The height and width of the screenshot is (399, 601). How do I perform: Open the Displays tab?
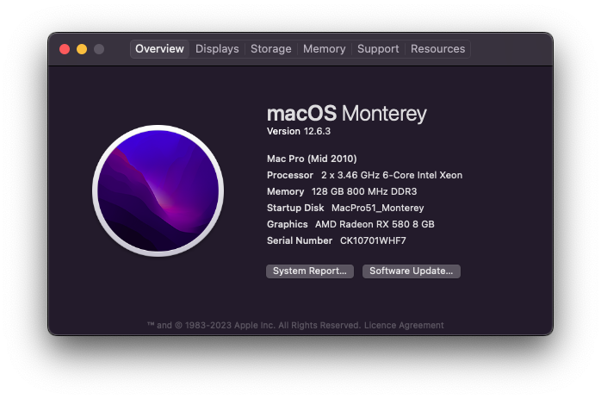[217, 49]
